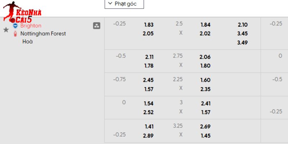The height and width of the screenshot is (144, 288).
Task: Choose the 1.84 over odds for 2.5
Action: click(x=205, y=25)
